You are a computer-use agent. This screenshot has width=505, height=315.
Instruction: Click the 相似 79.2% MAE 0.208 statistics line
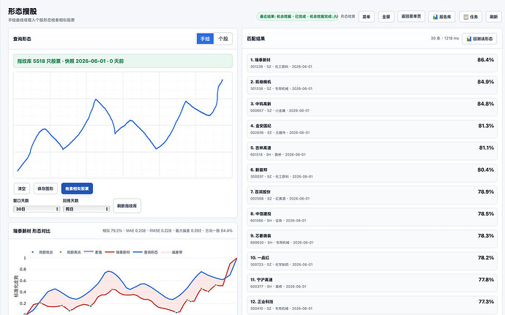[168, 231]
